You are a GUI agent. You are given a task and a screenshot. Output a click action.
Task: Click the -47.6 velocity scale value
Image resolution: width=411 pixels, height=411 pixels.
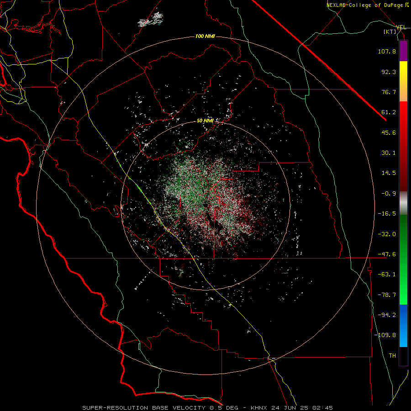tap(387, 254)
